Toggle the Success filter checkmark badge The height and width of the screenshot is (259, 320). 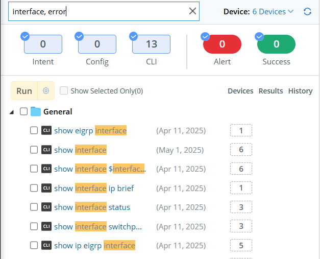[259, 36]
